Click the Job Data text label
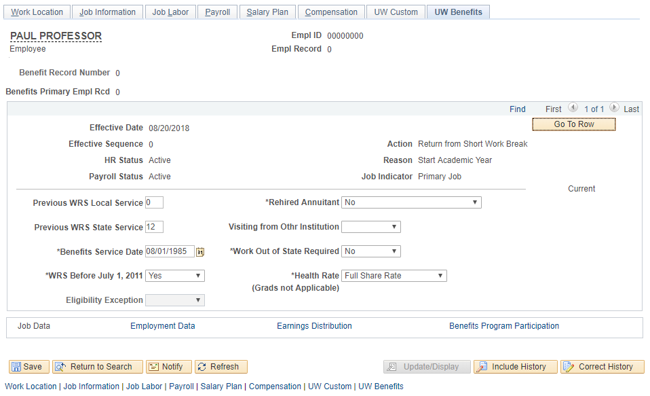This screenshot has width=650, height=396. click(33, 326)
